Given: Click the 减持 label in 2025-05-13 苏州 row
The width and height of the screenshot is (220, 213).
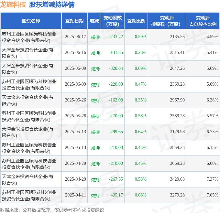Looking at the screenshot, I should click(x=95, y=148).
